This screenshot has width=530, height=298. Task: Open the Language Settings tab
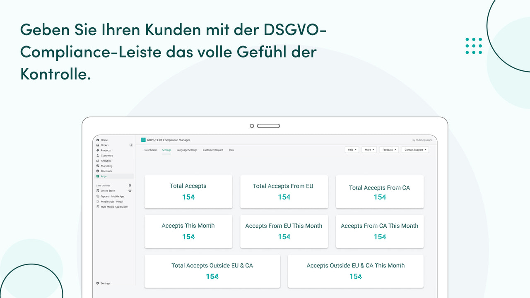pos(187,150)
